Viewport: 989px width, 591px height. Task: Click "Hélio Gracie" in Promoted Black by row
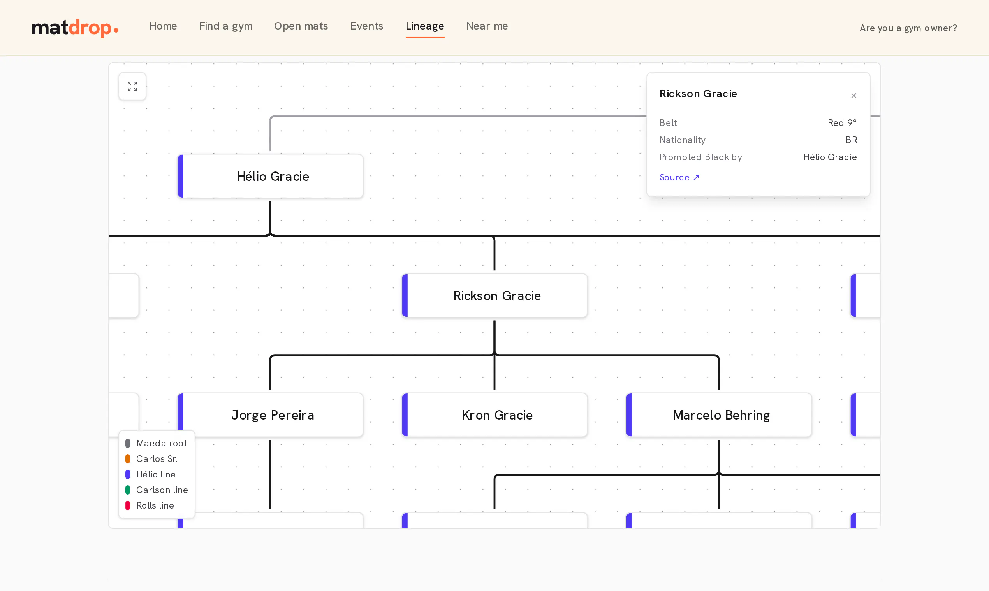pyautogui.click(x=830, y=157)
